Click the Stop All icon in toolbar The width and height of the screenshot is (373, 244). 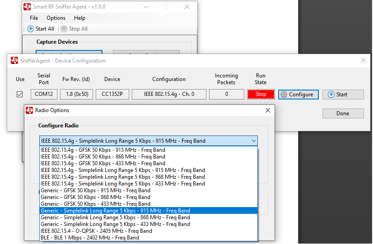64,29
